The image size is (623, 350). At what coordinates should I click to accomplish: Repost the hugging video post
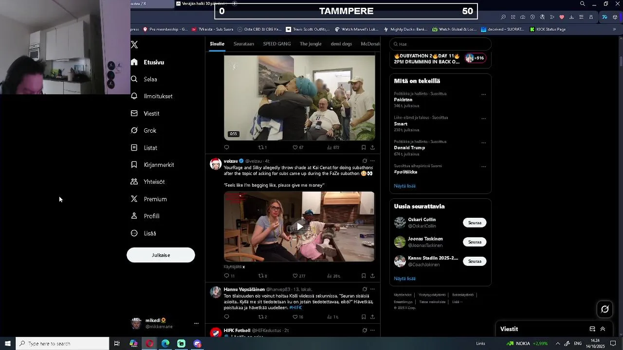(x=262, y=147)
